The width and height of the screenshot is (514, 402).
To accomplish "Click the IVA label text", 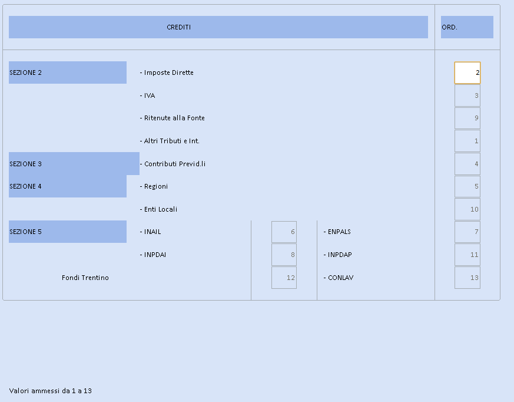I will click(148, 95).
